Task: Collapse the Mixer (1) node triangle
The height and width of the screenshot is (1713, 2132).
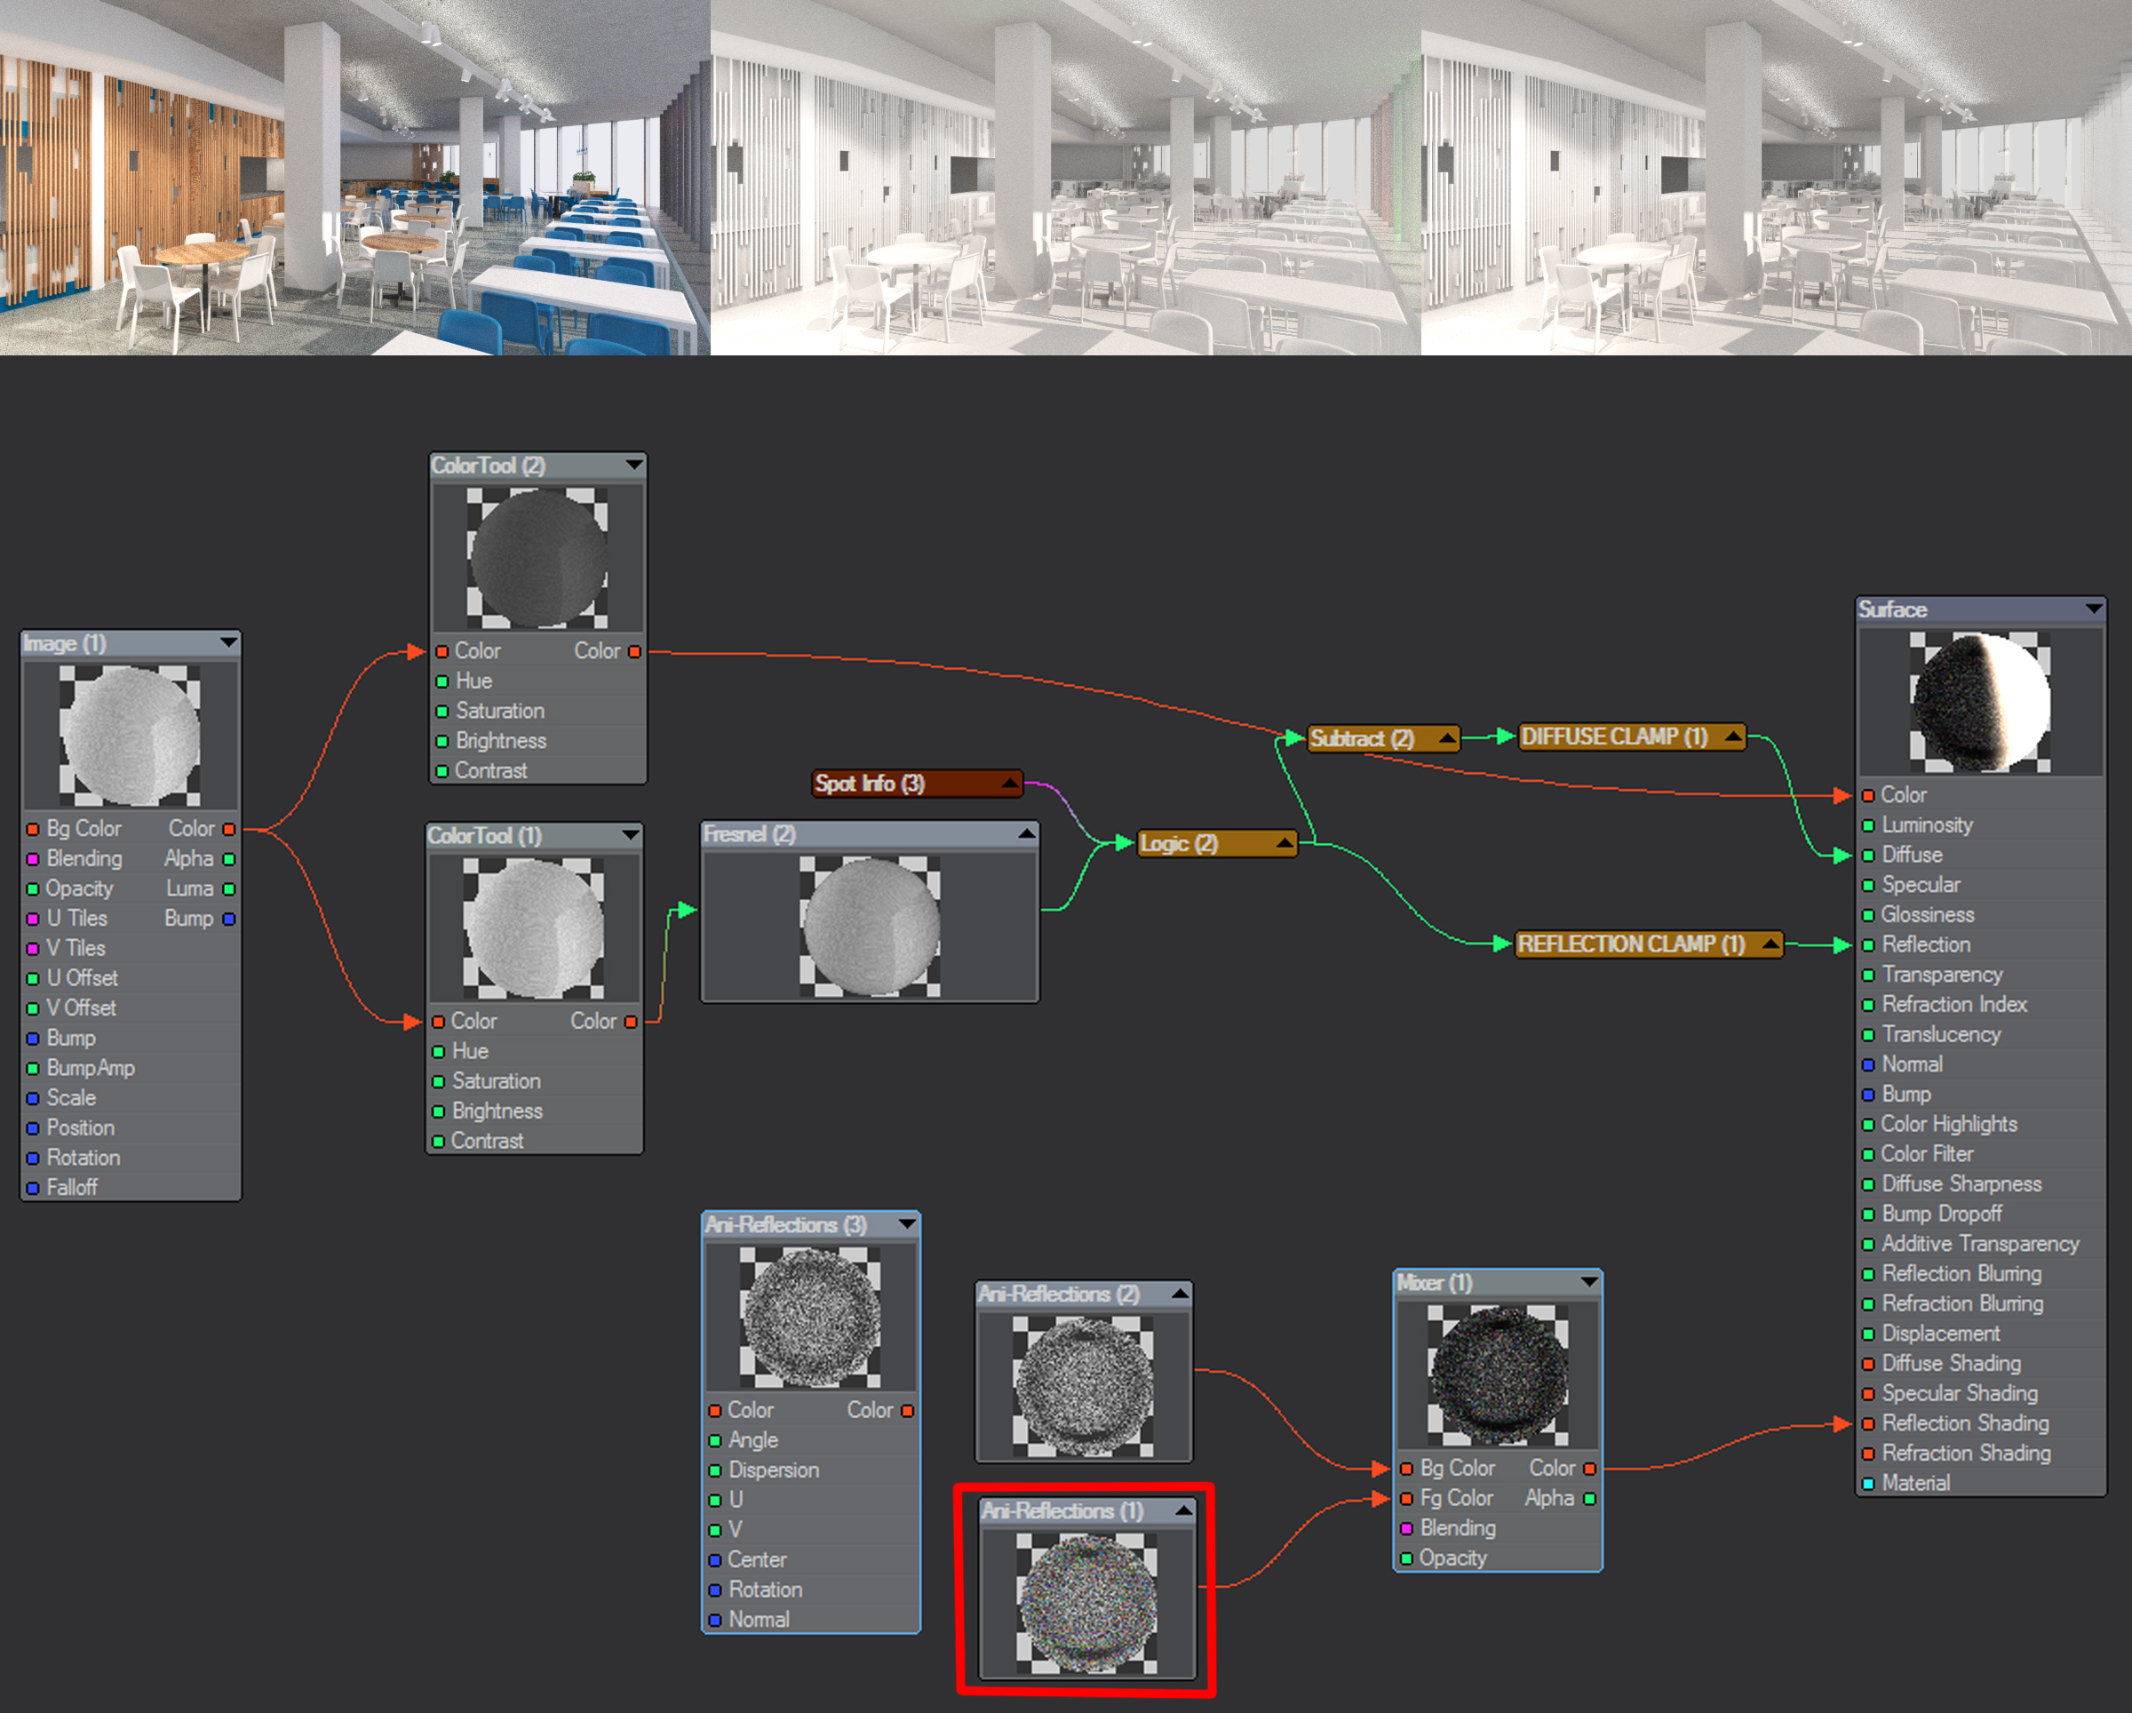Action: point(1589,1282)
